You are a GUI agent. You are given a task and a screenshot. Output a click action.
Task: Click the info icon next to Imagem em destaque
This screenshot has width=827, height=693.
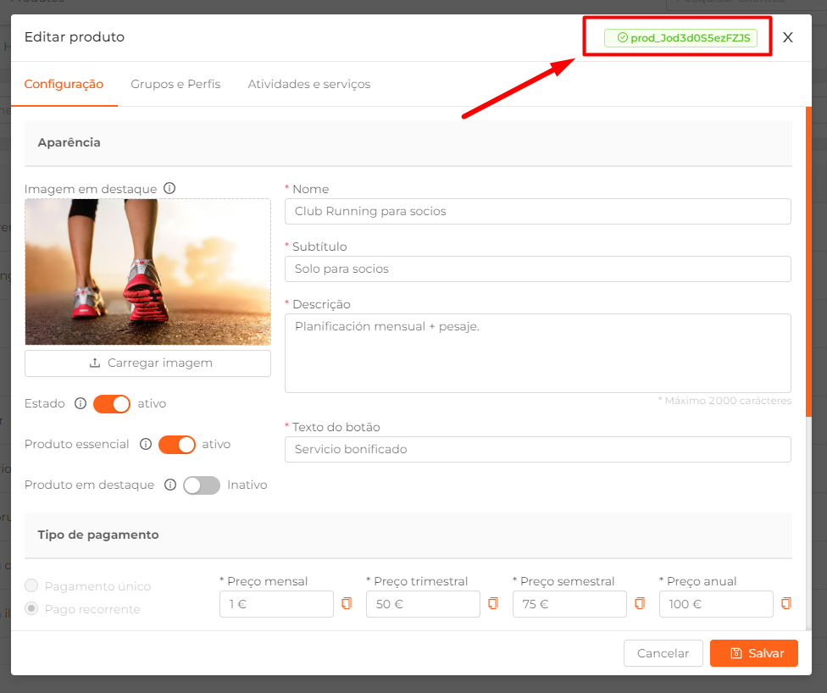pos(169,188)
